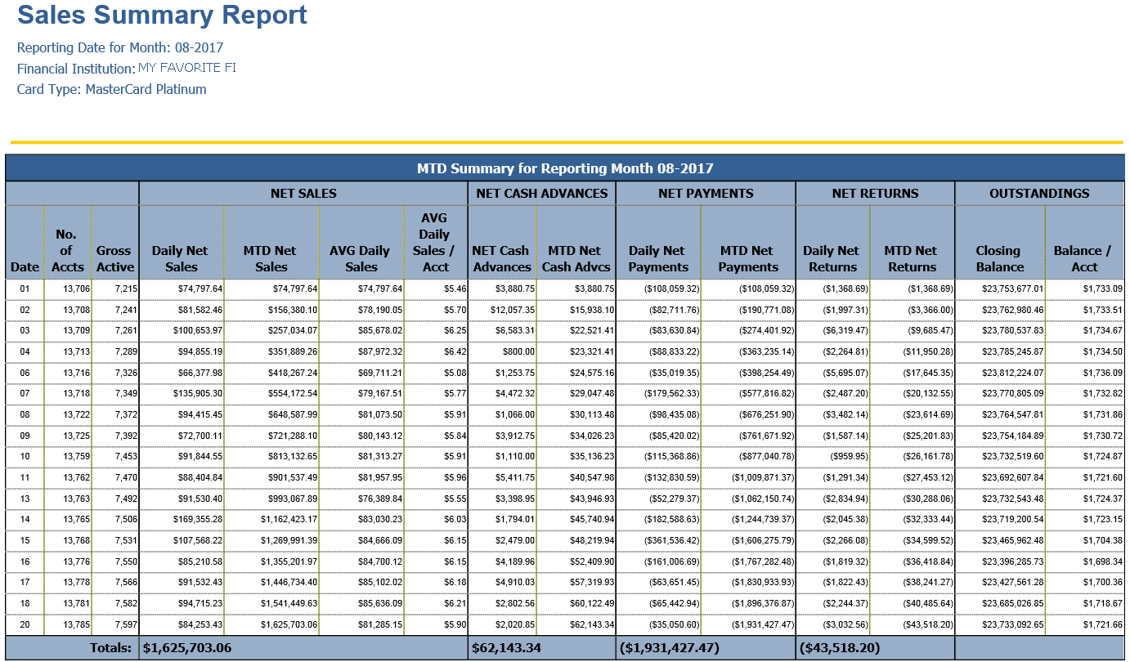Select net sales total $1,625,703.06 in Totals row

point(187,649)
